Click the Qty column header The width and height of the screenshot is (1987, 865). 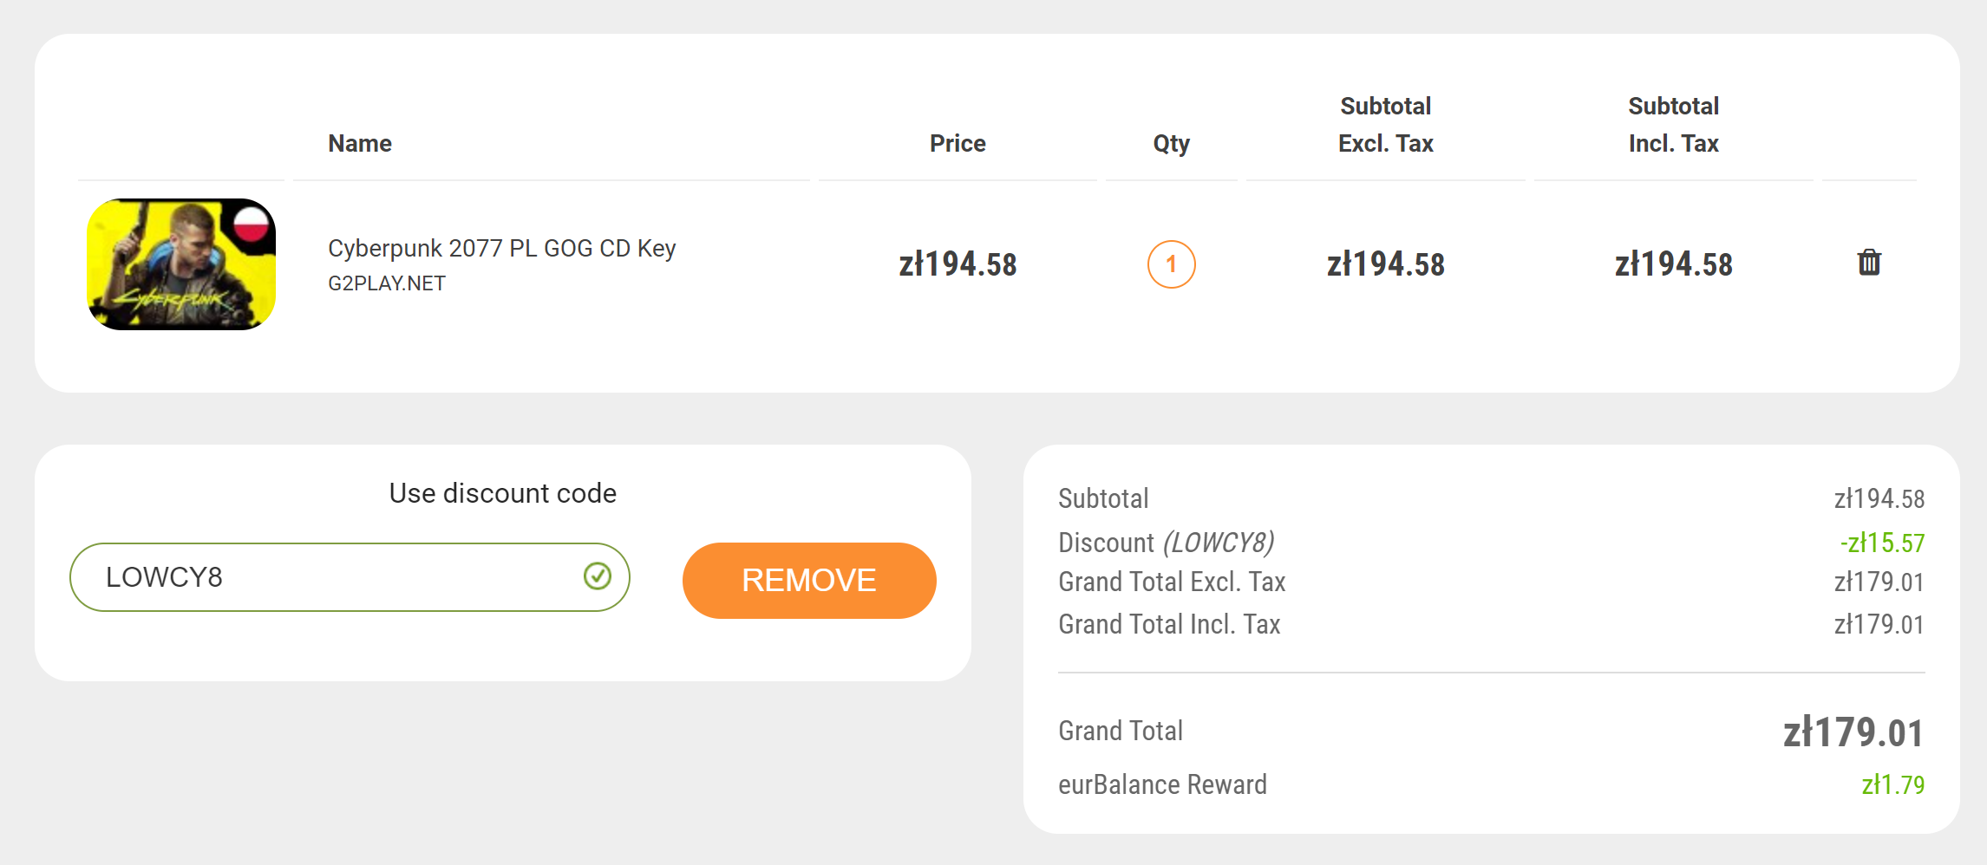[1171, 144]
